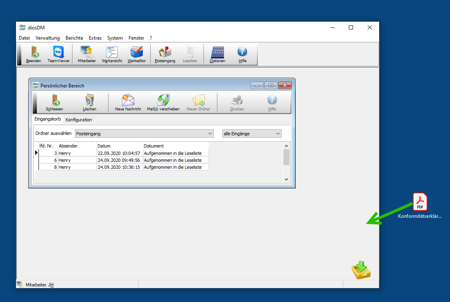Open TeamViewer from the main toolbar

(x=59, y=54)
